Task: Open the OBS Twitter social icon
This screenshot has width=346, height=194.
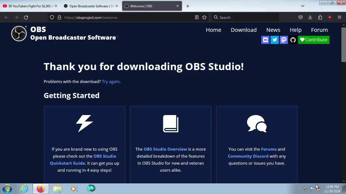Action: point(275,40)
